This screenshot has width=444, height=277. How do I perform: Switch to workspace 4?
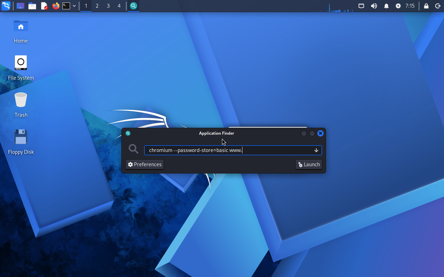119,6
